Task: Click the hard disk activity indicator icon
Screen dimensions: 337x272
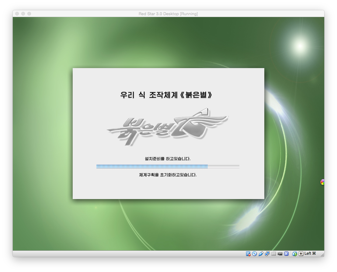Action: click(248, 254)
